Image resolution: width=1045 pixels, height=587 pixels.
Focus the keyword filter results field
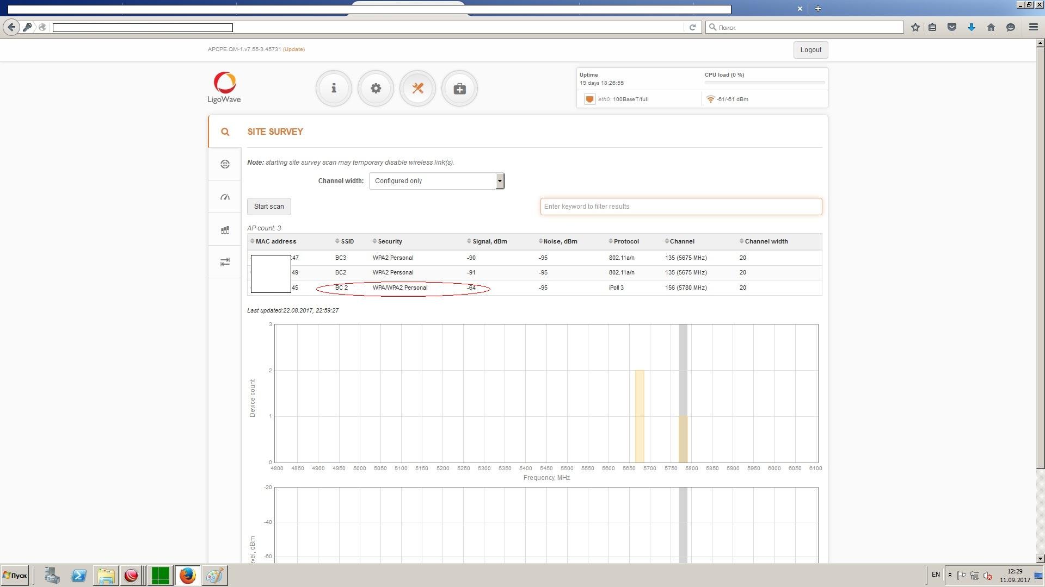click(x=681, y=207)
